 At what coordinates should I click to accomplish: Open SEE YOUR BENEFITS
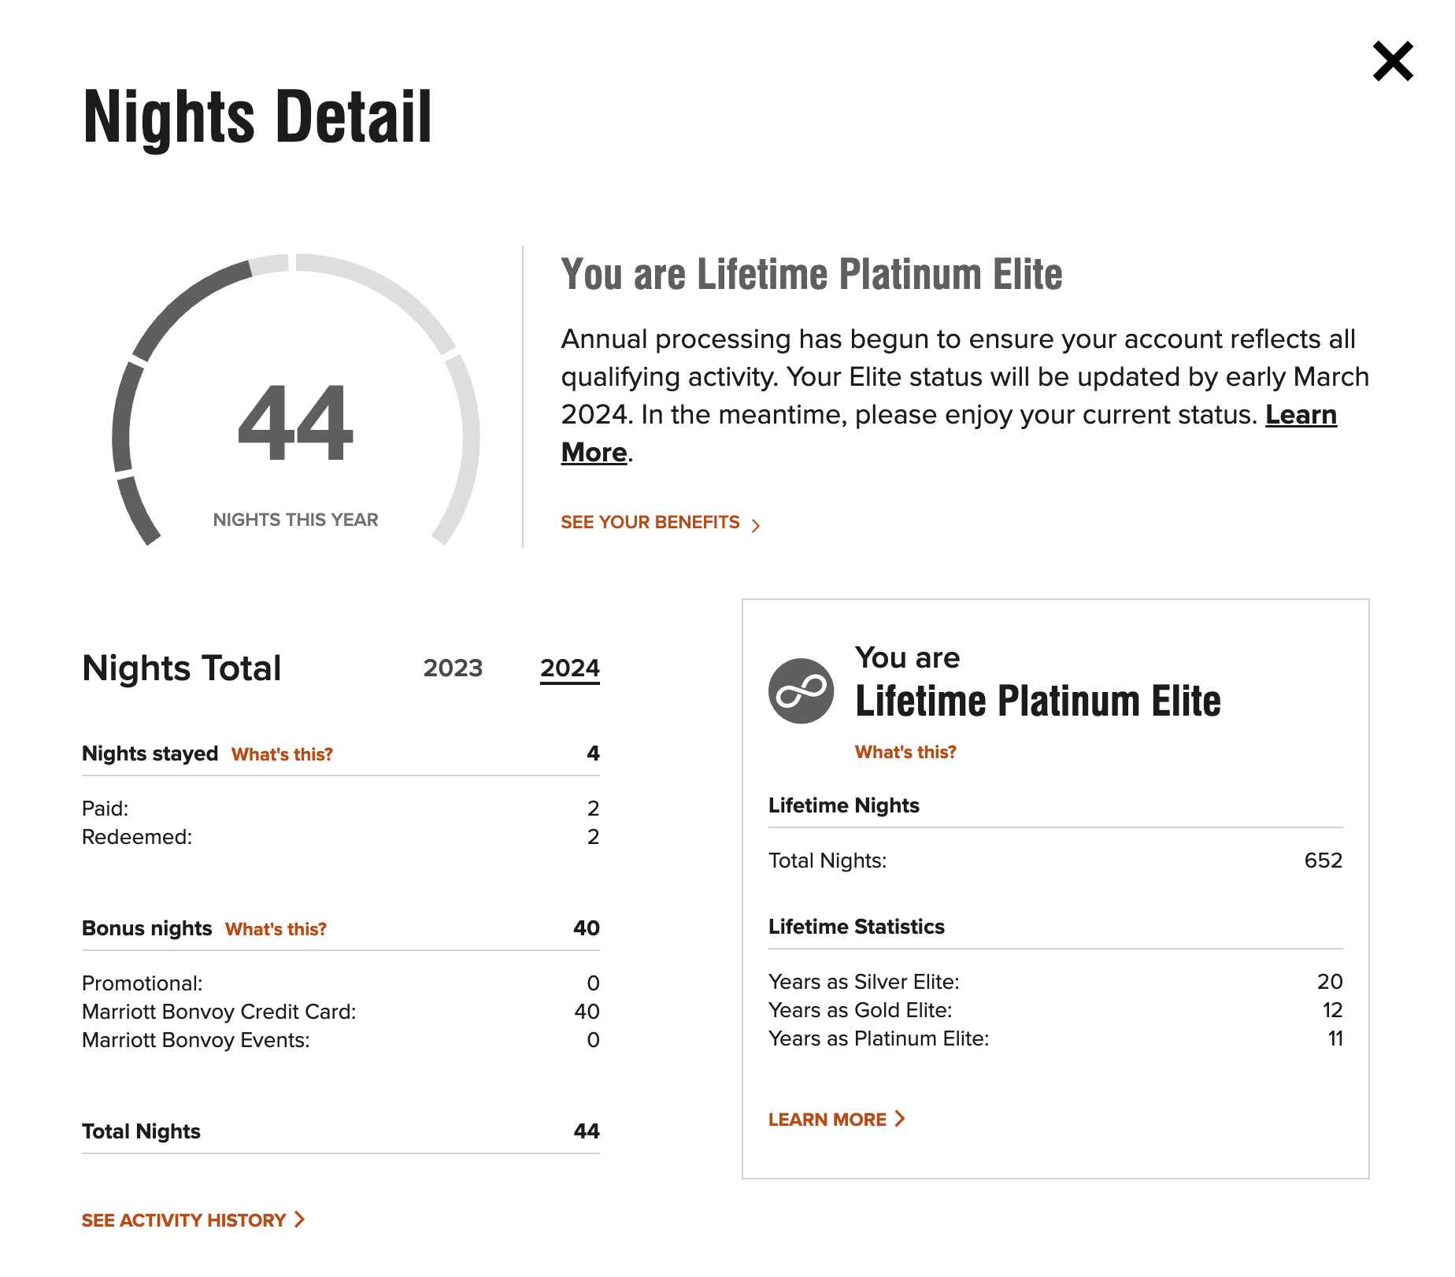point(650,522)
